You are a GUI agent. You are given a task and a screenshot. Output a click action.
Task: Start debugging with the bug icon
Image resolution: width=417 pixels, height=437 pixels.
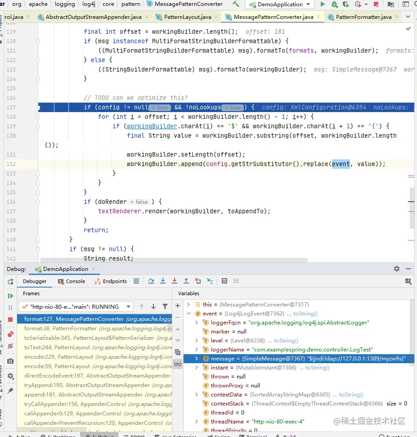pyautogui.click(x=334, y=4)
